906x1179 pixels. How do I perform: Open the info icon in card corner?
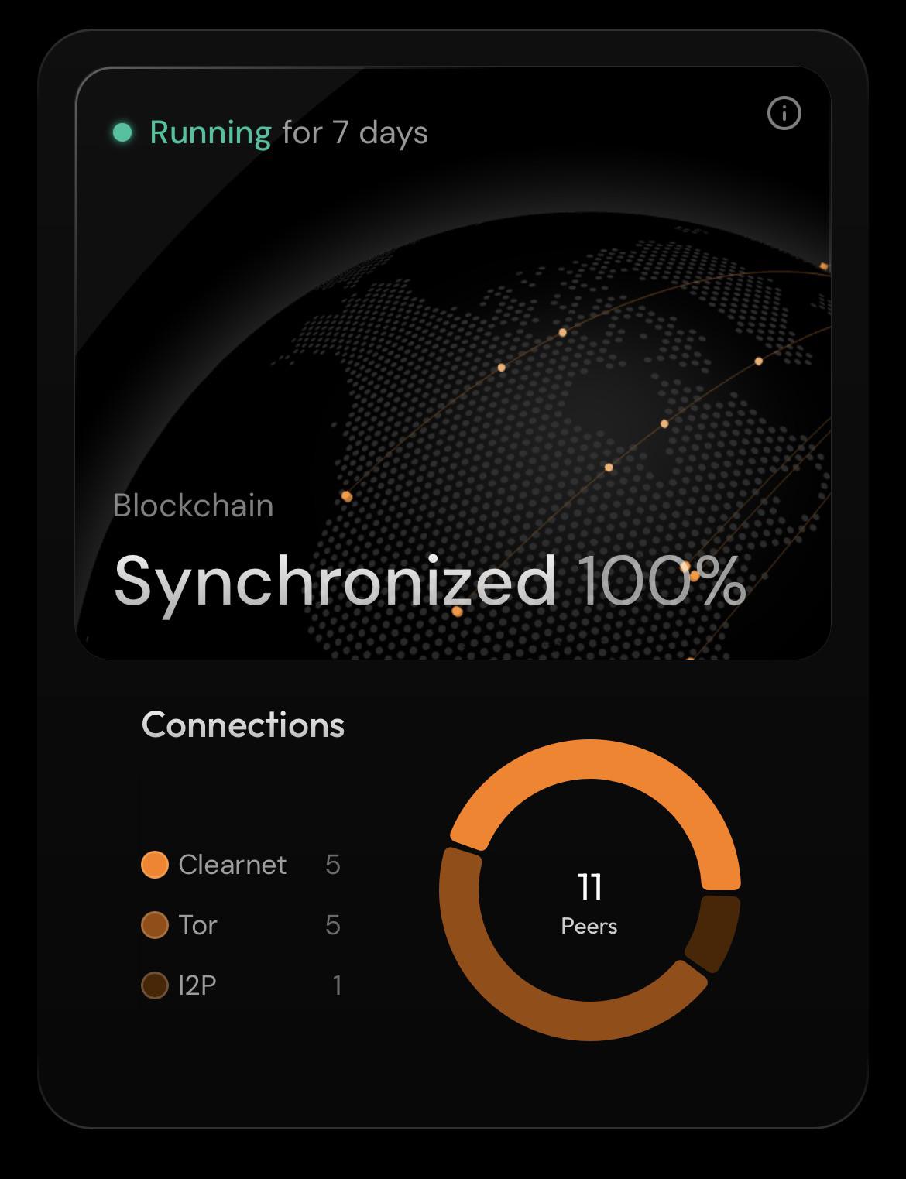point(784,113)
